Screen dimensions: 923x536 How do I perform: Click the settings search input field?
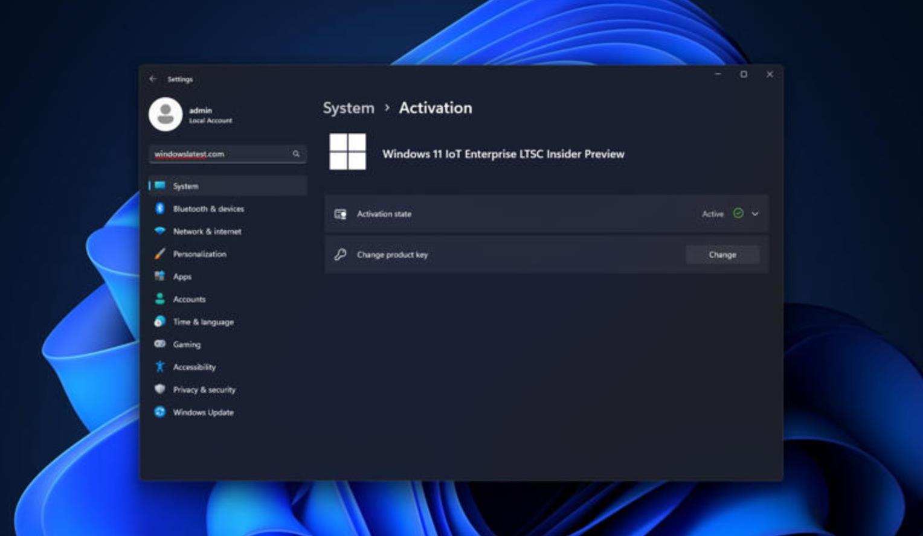[220, 154]
